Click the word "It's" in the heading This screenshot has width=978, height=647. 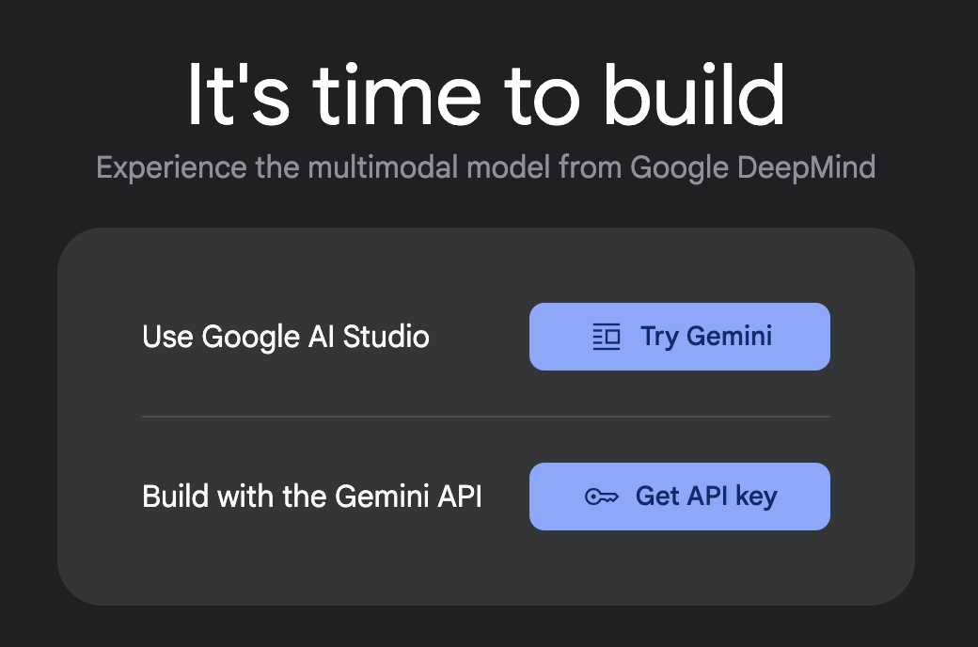238,95
